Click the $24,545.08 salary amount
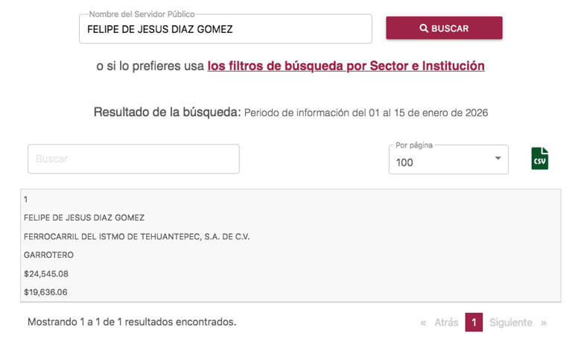 pyautogui.click(x=46, y=273)
